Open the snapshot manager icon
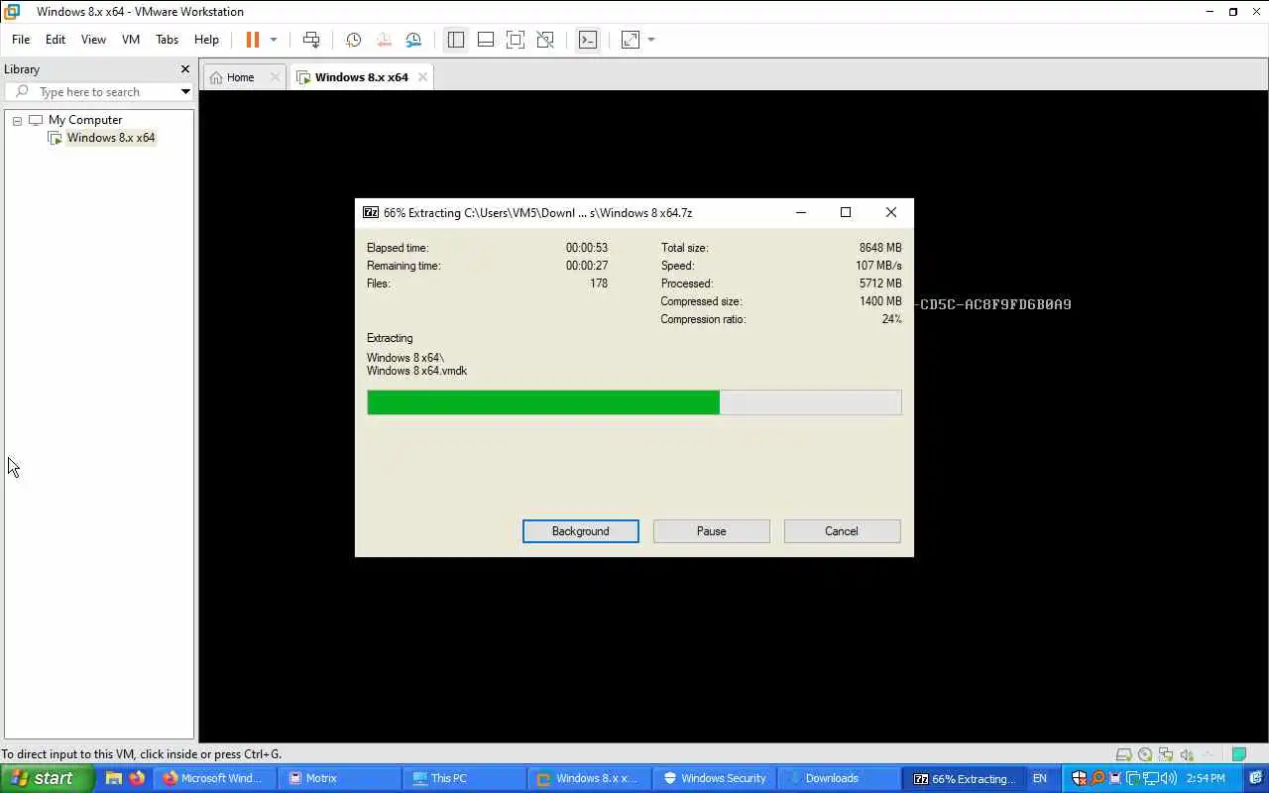The width and height of the screenshot is (1269, 793). pyautogui.click(x=413, y=40)
